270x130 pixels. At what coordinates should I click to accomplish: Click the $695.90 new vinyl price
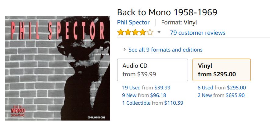point(235,95)
